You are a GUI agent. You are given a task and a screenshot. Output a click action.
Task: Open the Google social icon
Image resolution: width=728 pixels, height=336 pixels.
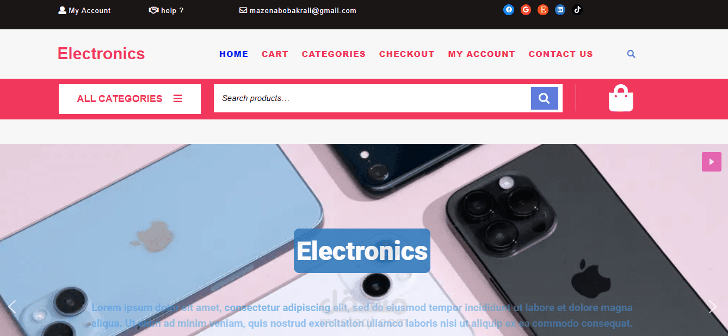tap(526, 10)
